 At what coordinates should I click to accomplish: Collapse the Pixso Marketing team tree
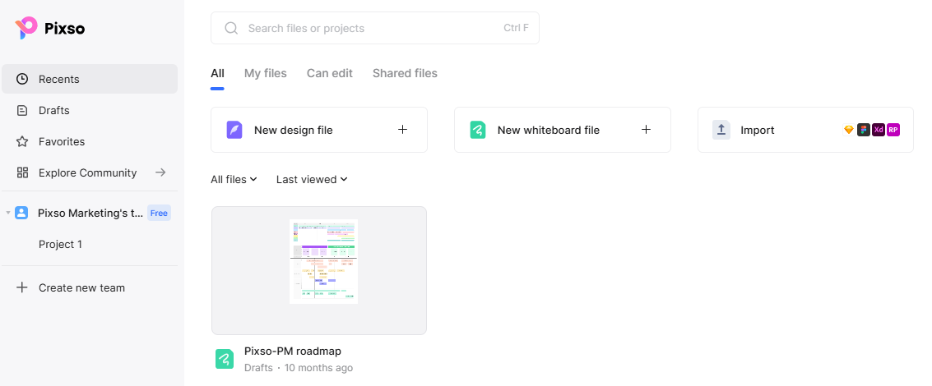pos(8,213)
